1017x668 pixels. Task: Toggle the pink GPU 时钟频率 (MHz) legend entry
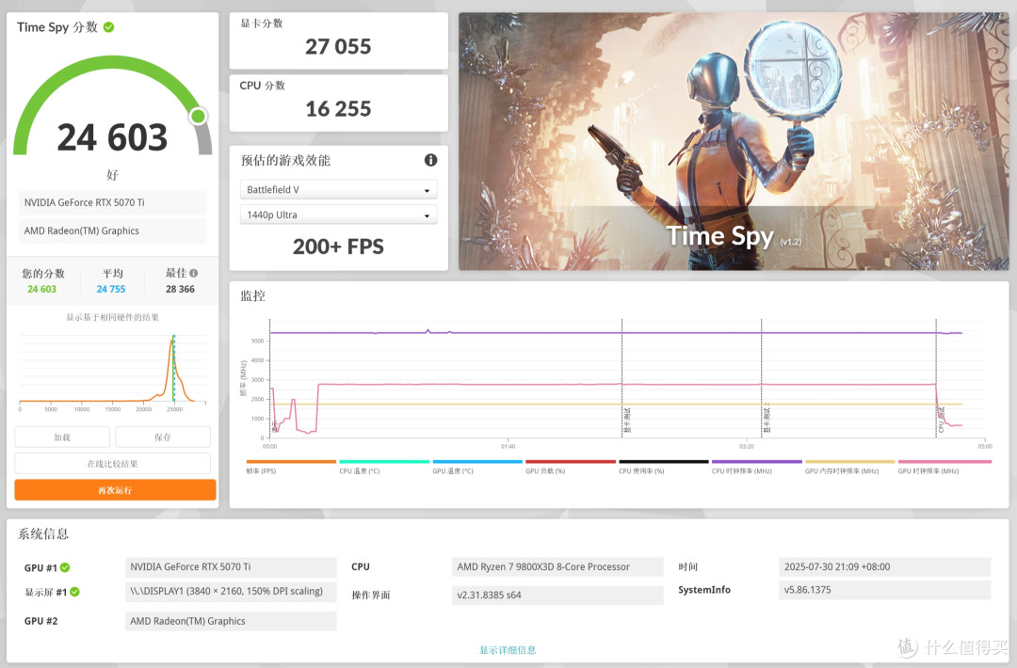point(944,468)
